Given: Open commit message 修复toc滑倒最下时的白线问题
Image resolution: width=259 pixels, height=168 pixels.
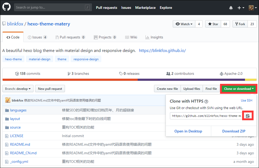Looking at the screenshot, I should [x=86, y=119].
